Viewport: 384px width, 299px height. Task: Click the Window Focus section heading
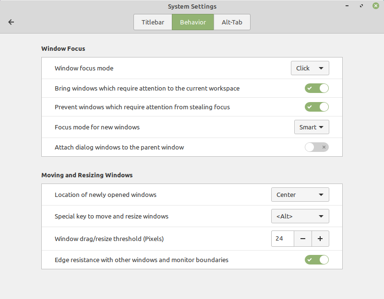63,49
